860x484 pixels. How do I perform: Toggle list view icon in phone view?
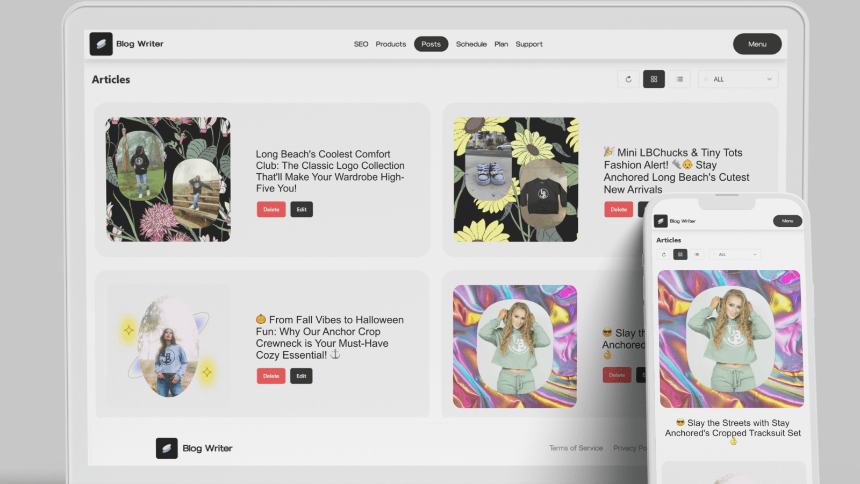pyautogui.click(x=697, y=254)
